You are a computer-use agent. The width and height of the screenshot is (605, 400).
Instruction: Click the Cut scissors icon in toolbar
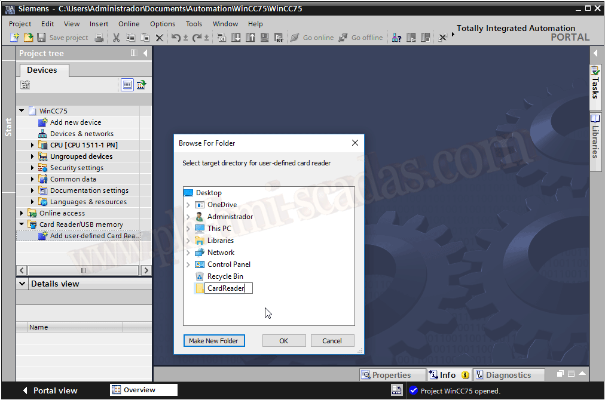point(116,38)
